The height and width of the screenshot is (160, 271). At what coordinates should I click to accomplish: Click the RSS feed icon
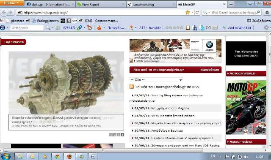(132, 87)
